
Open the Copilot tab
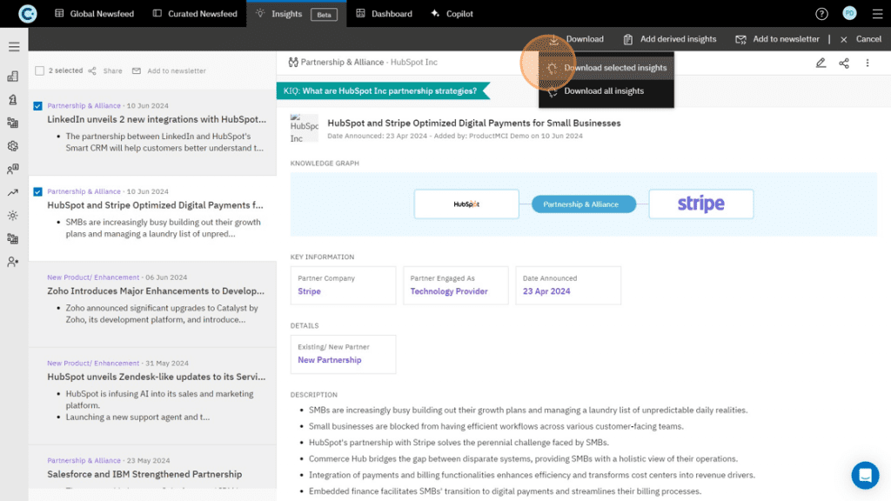[x=452, y=14]
